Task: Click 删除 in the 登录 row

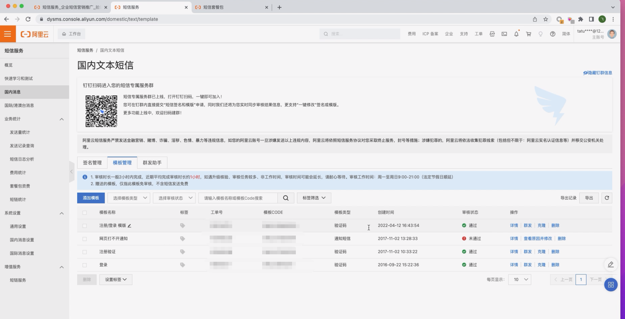Action: pyautogui.click(x=555, y=265)
